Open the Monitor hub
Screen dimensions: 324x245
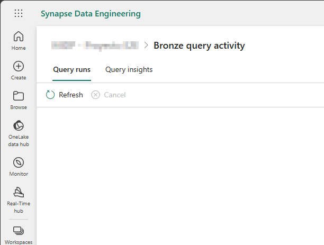click(19, 167)
